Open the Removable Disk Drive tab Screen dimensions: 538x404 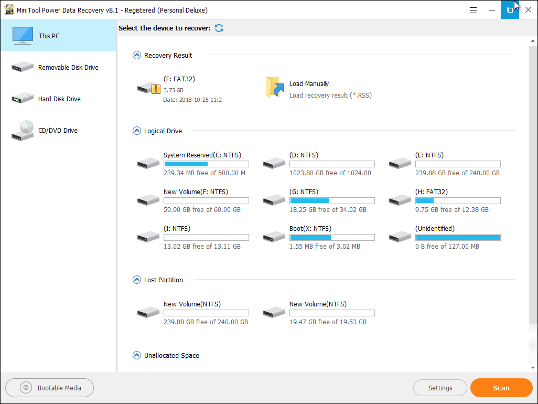pyautogui.click(x=58, y=67)
